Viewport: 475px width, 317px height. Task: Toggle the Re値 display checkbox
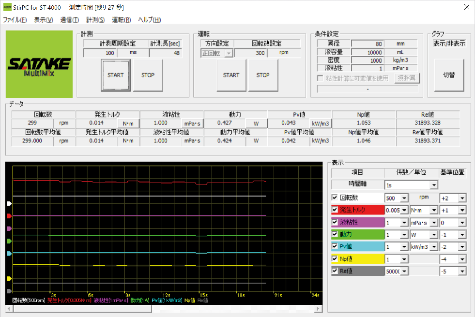[335, 271]
